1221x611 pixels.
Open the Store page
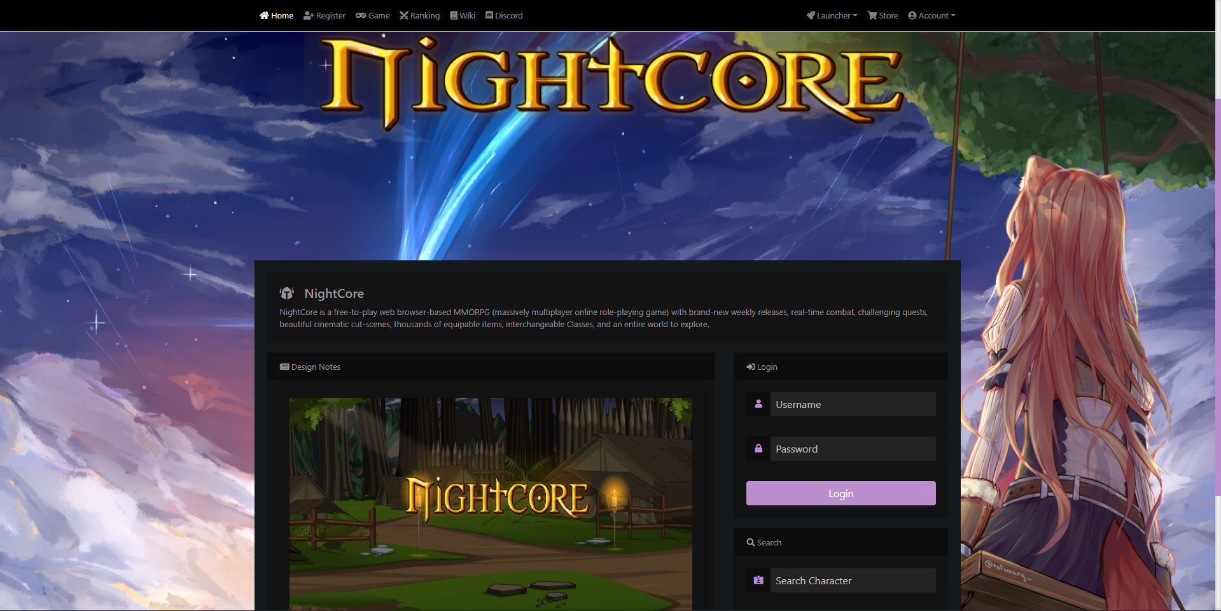point(883,15)
